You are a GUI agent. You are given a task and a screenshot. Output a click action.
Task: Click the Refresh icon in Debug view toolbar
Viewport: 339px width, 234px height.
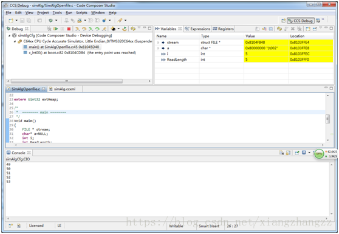133,29
